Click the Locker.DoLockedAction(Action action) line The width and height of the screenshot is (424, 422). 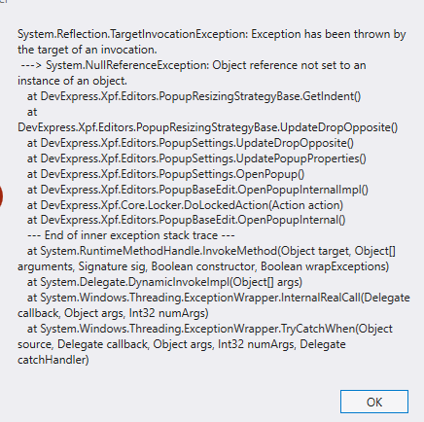pyautogui.click(x=185, y=205)
